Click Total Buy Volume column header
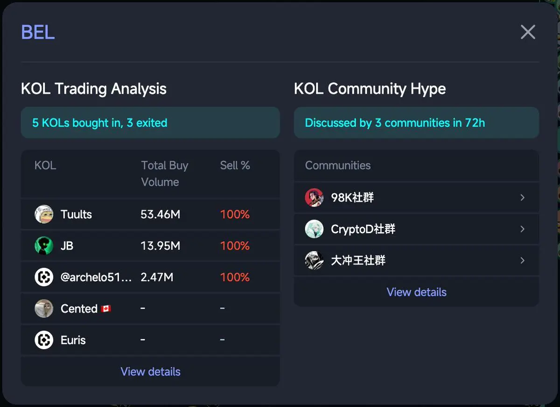560x407 pixels. tap(164, 173)
